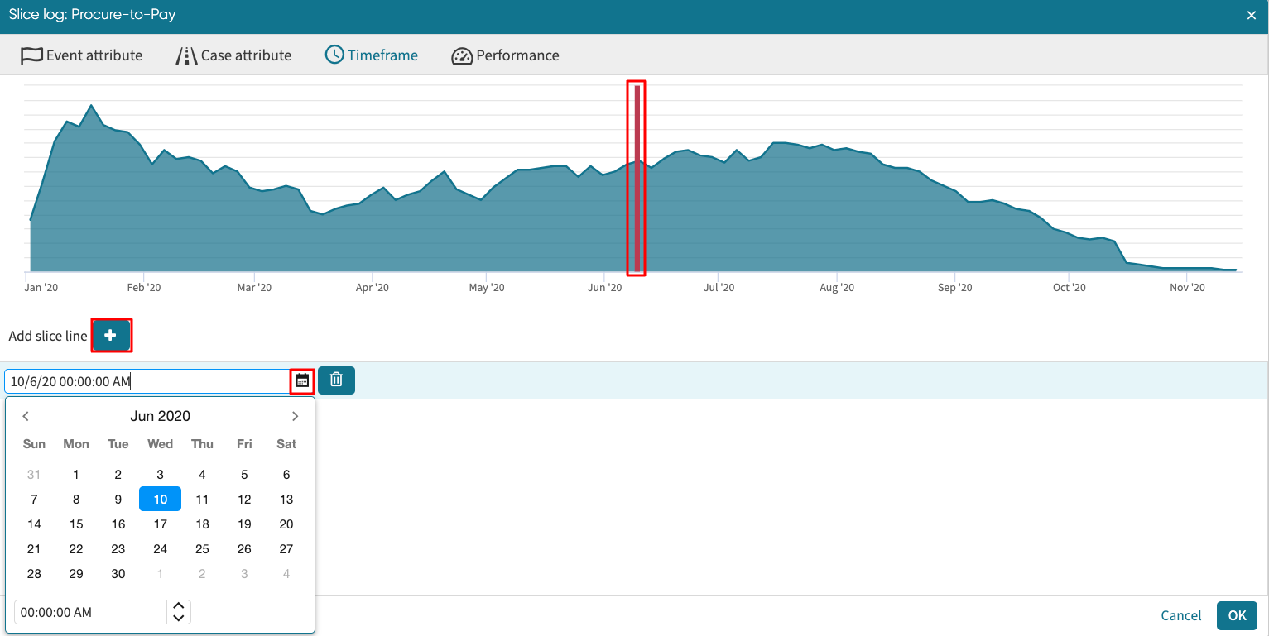Click the time input field in calendar
Screen dimensions: 1269x636
90,612
